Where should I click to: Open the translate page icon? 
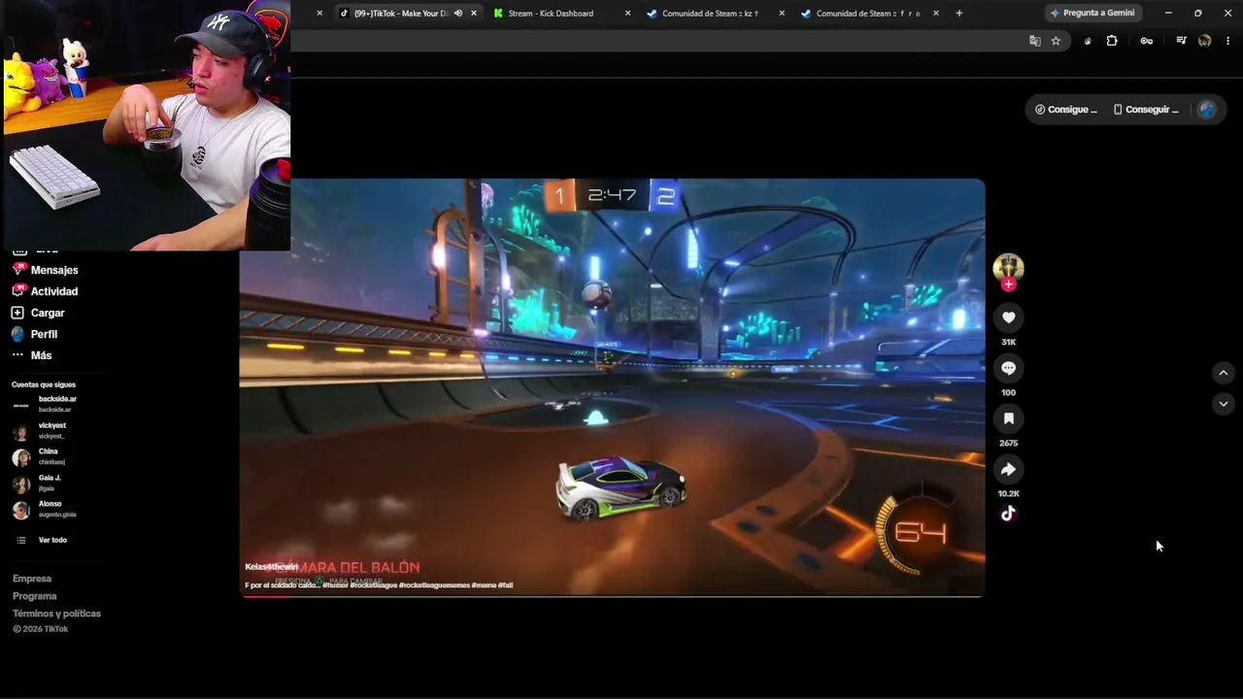[x=1035, y=41]
